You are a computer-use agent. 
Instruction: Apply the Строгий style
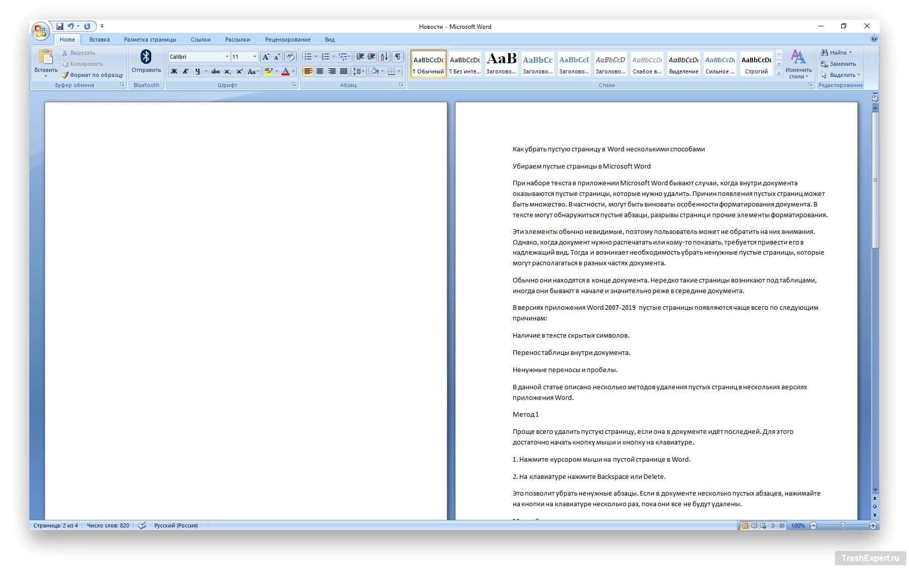(x=756, y=64)
